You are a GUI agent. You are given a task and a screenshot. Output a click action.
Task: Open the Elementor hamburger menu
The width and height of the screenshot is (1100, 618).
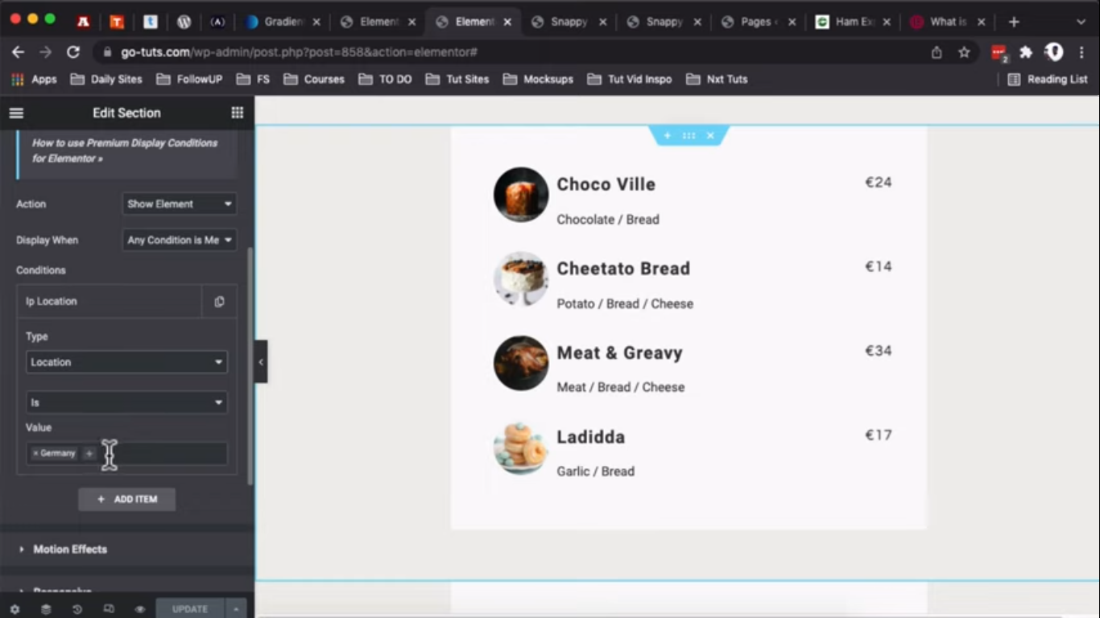(x=16, y=113)
